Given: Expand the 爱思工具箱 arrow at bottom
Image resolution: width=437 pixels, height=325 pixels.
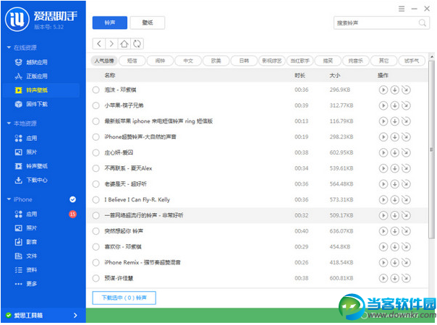Looking at the screenshot, I should tap(75, 316).
